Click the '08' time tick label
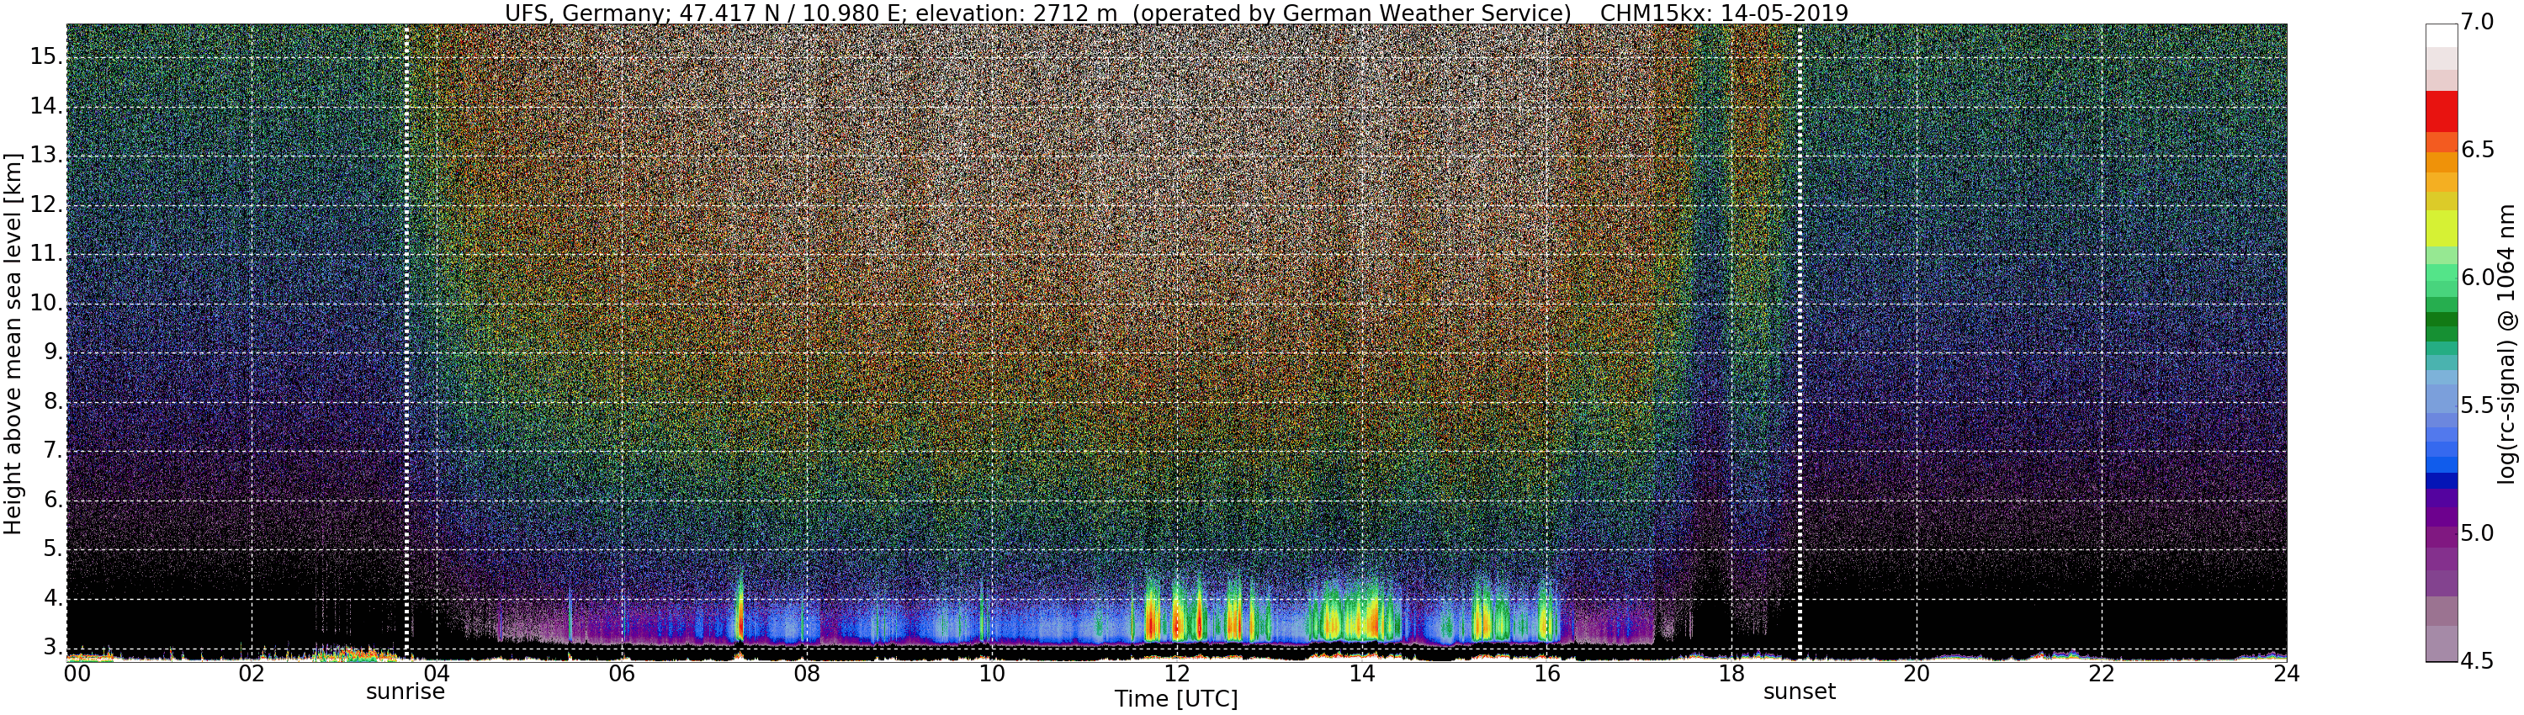The height and width of the screenshot is (715, 2524). pyautogui.click(x=806, y=674)
